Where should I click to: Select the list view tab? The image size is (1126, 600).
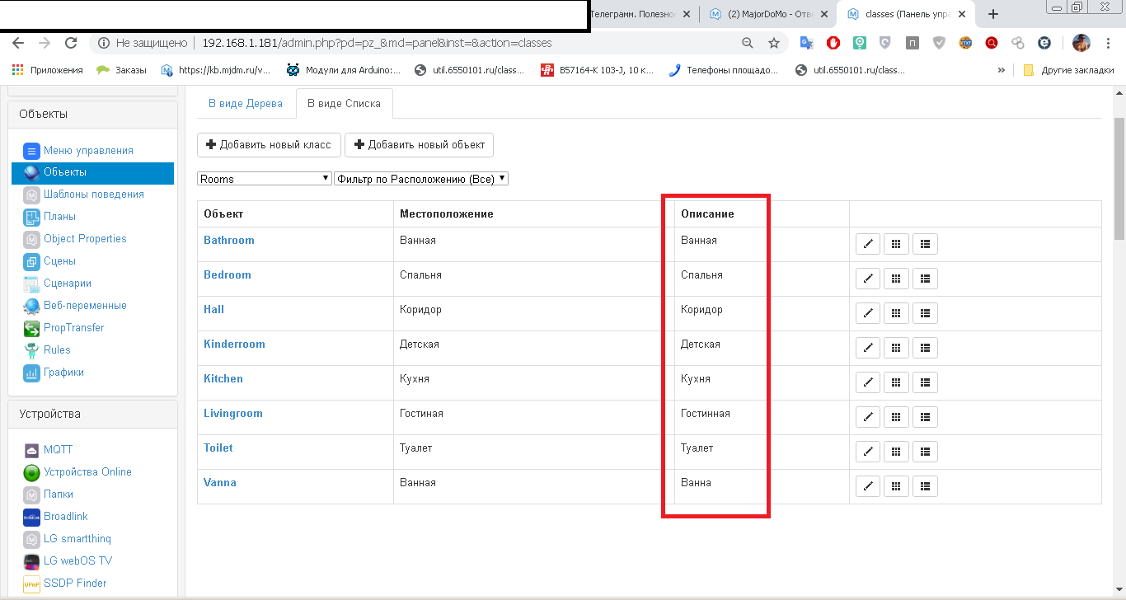344,103
